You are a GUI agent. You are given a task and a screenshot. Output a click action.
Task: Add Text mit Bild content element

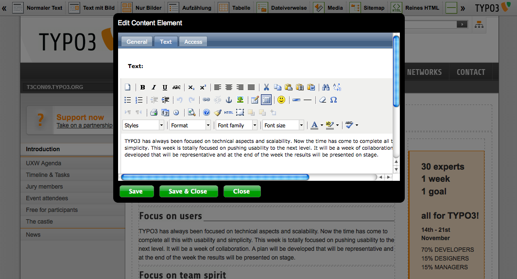(92, 8)
